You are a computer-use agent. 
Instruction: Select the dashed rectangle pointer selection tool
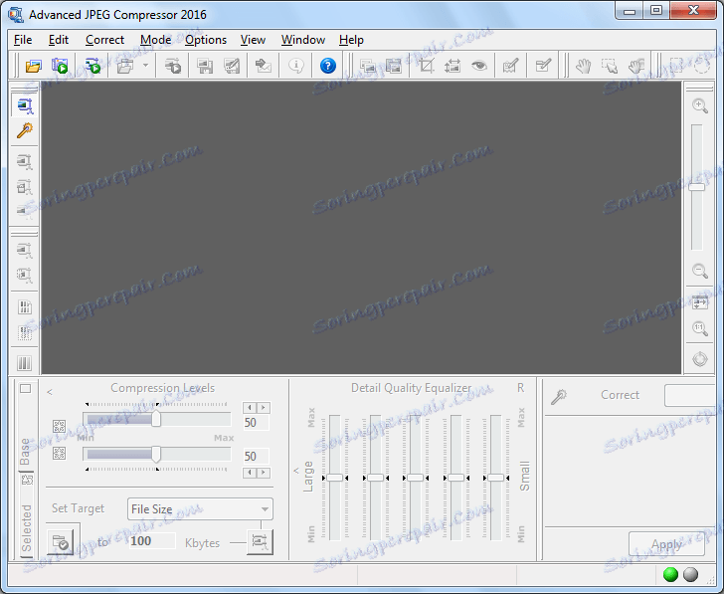tap(610, 66)
